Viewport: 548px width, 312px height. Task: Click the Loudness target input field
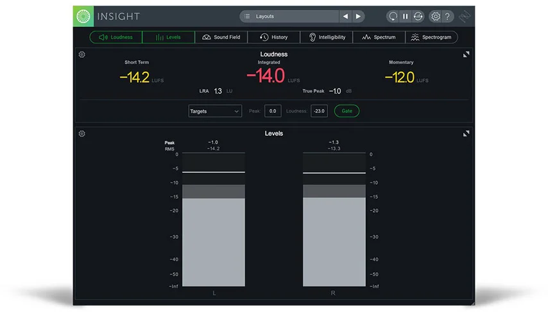point(319,111)
